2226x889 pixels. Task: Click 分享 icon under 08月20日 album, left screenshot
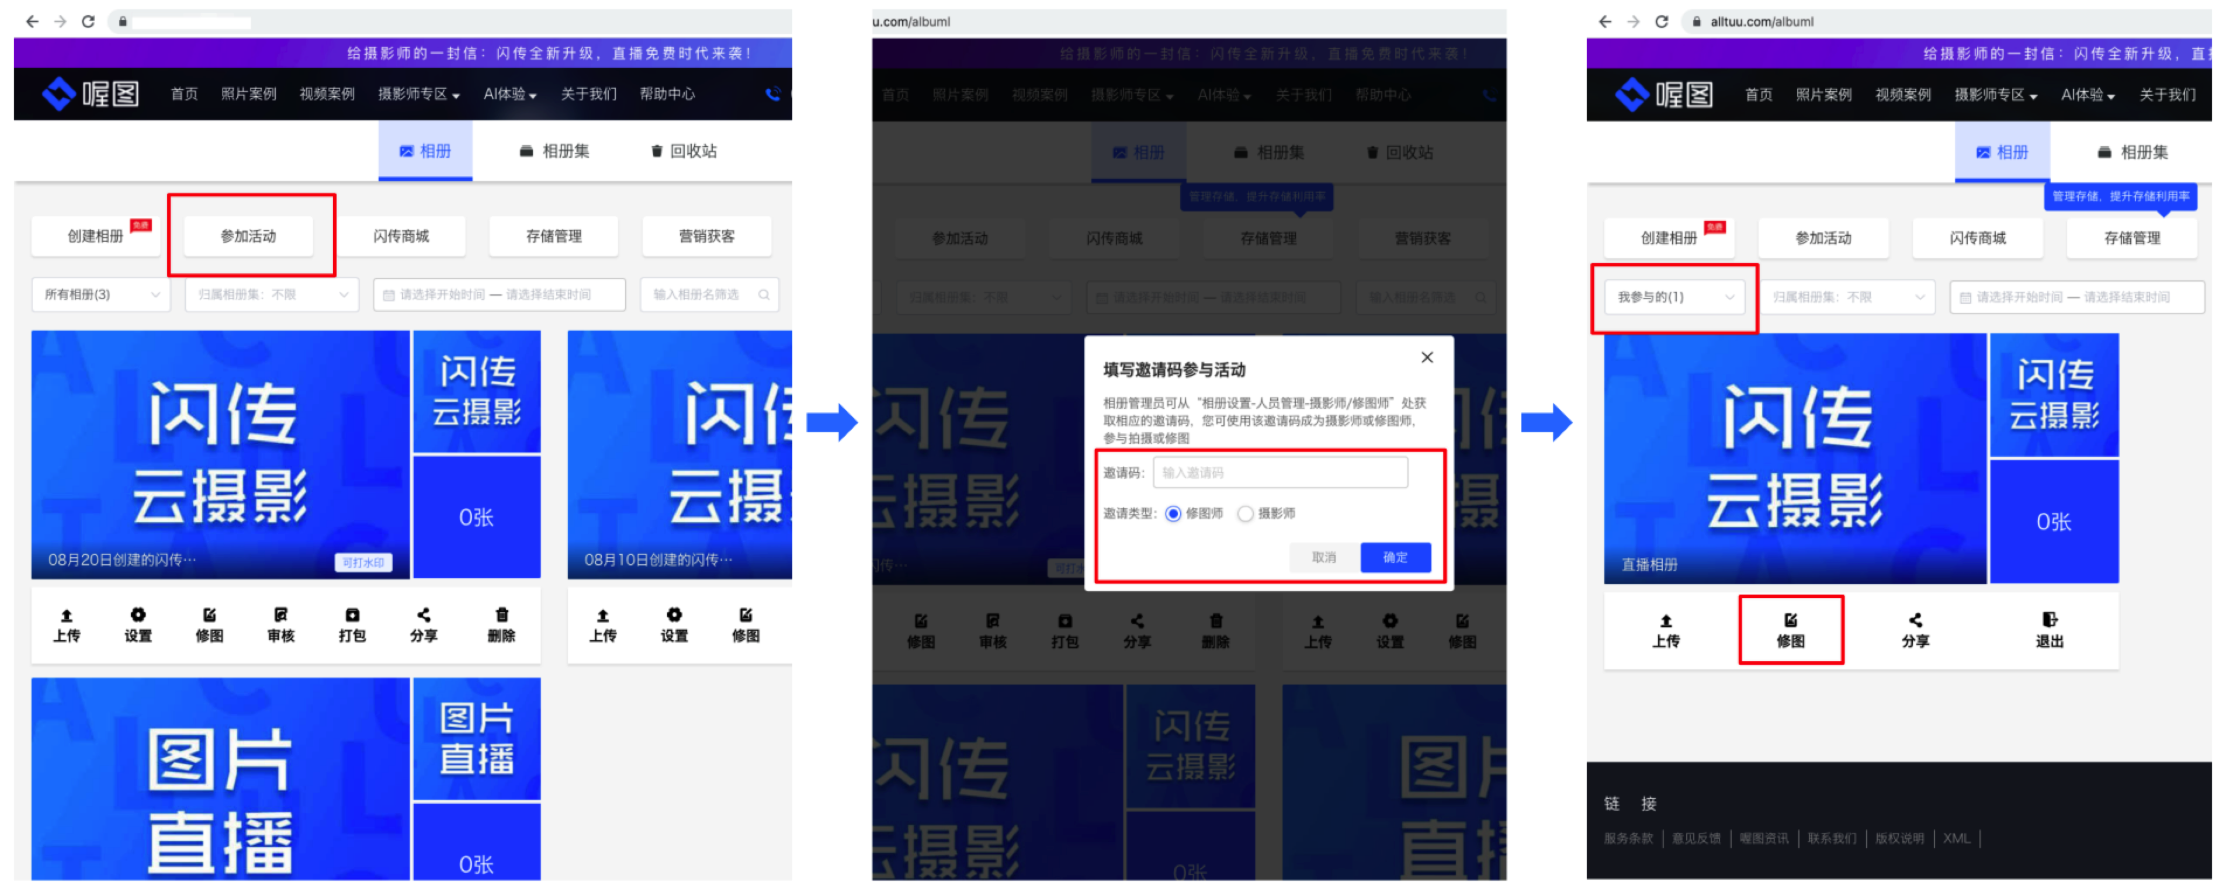tap(424, 615)
